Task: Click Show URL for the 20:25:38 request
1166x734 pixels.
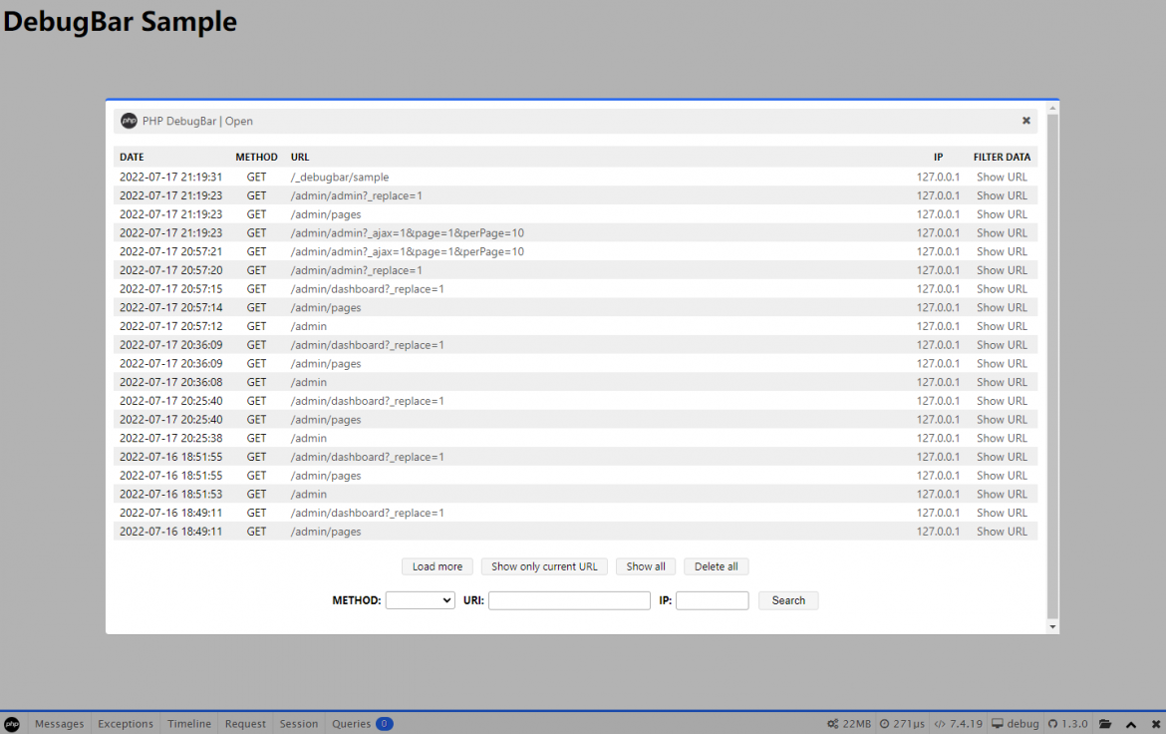Action: tap(1002, 438)
